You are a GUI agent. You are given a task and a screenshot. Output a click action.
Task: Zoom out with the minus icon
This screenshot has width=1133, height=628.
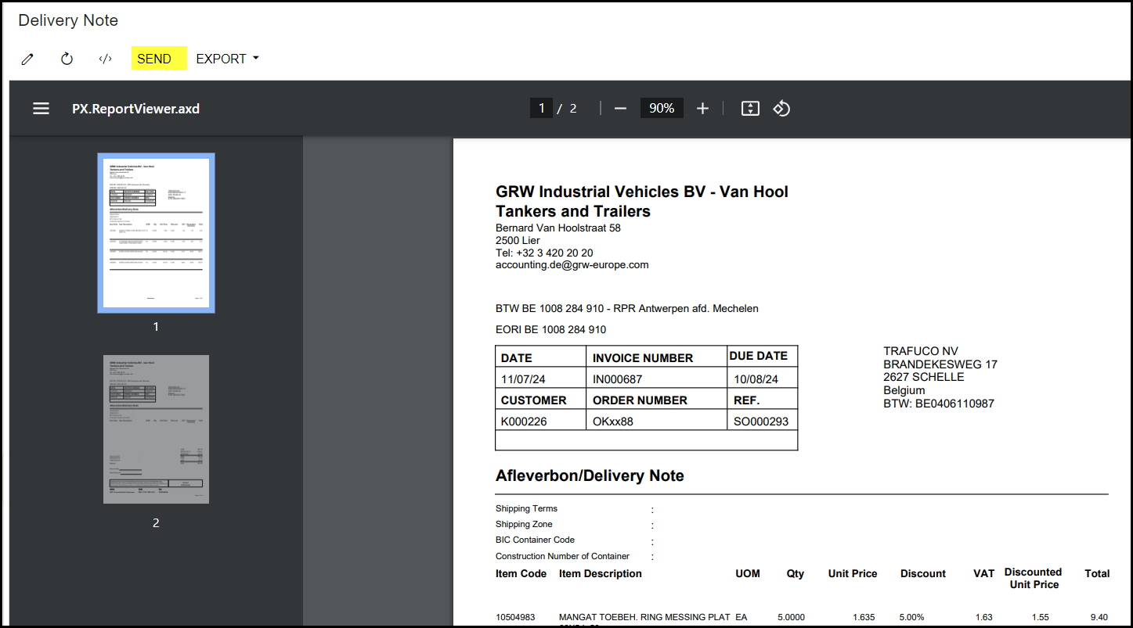tap(620, 109)
